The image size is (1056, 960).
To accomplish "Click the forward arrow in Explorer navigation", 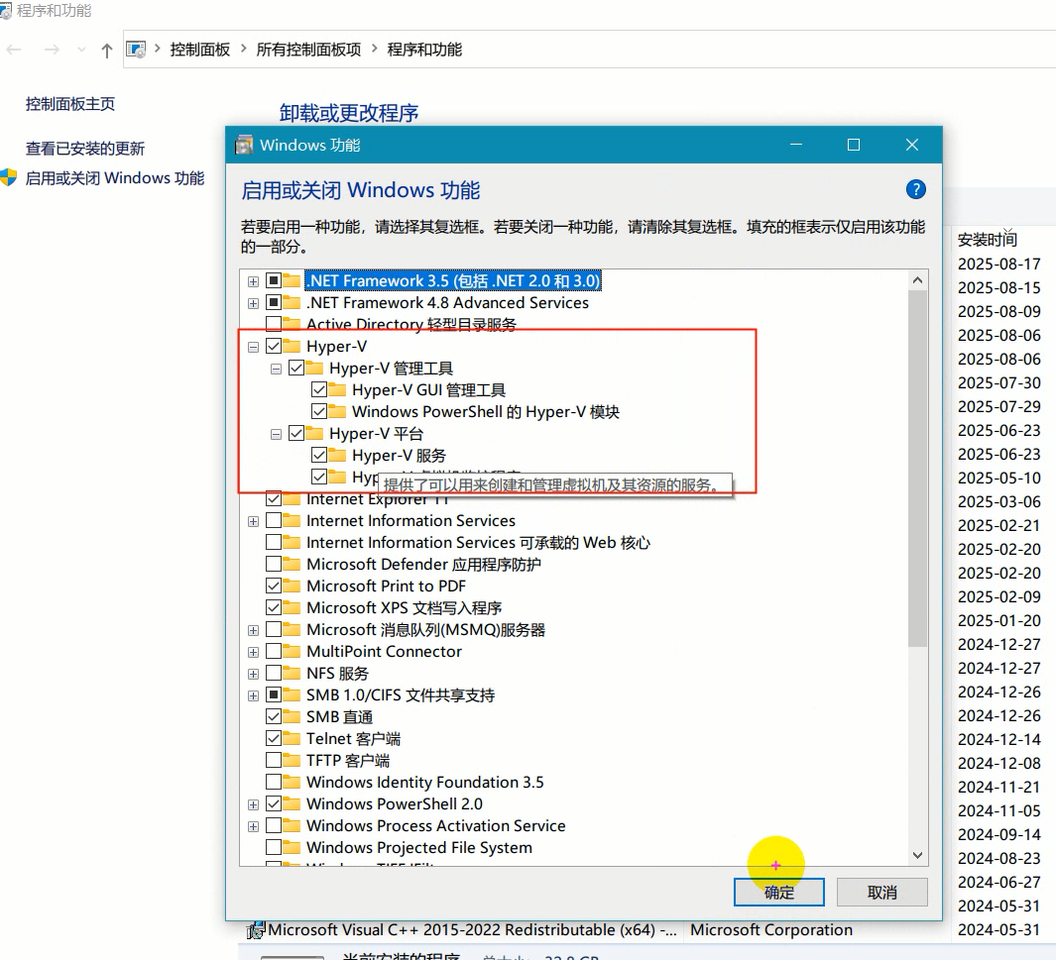I will click(x=52, y=50).
